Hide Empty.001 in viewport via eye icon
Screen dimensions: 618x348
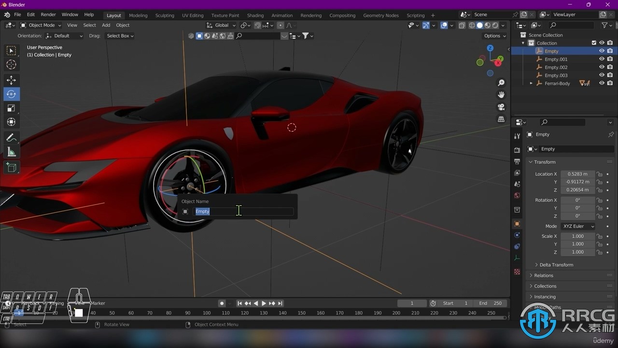tap(602, 59)
